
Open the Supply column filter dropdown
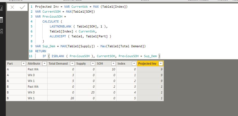pyautogui.click(x=93, y=63)
